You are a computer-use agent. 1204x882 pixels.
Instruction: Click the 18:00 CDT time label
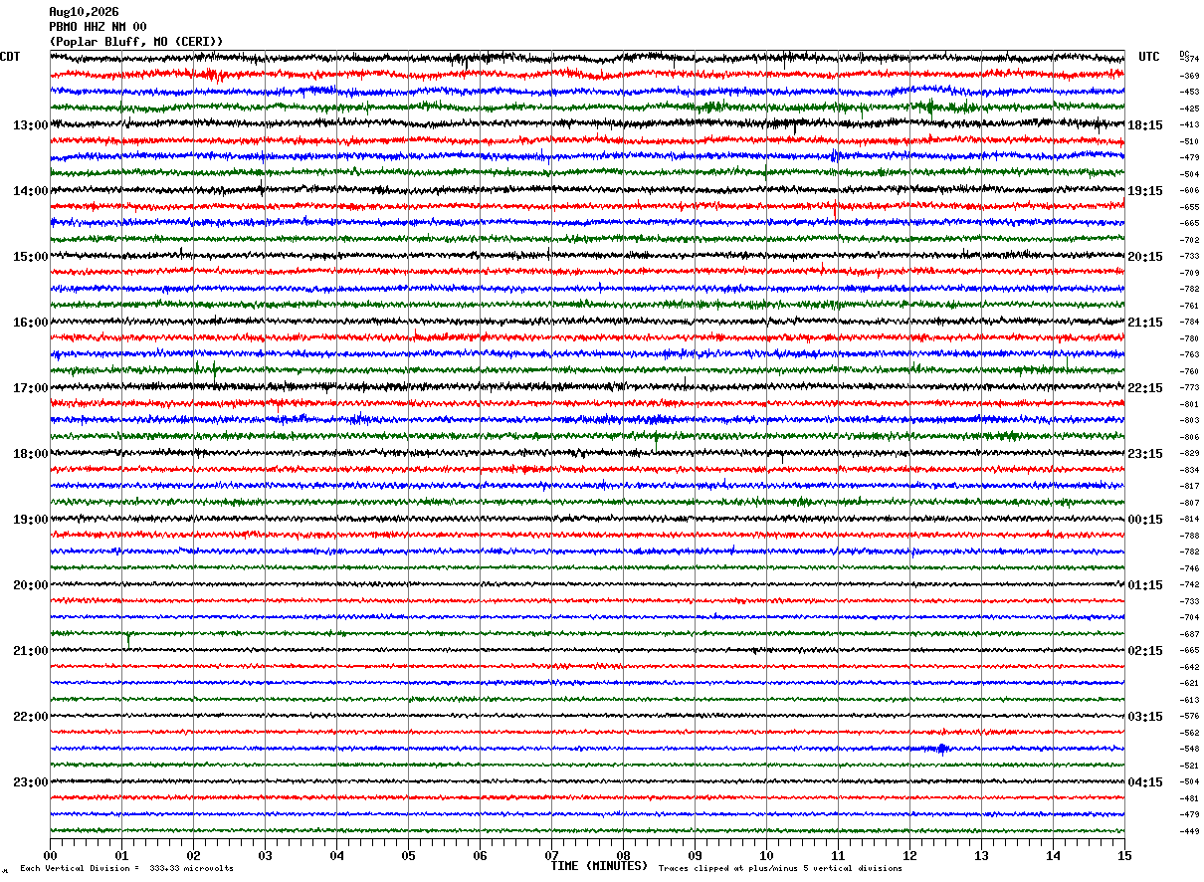click(x=31, y=454)
